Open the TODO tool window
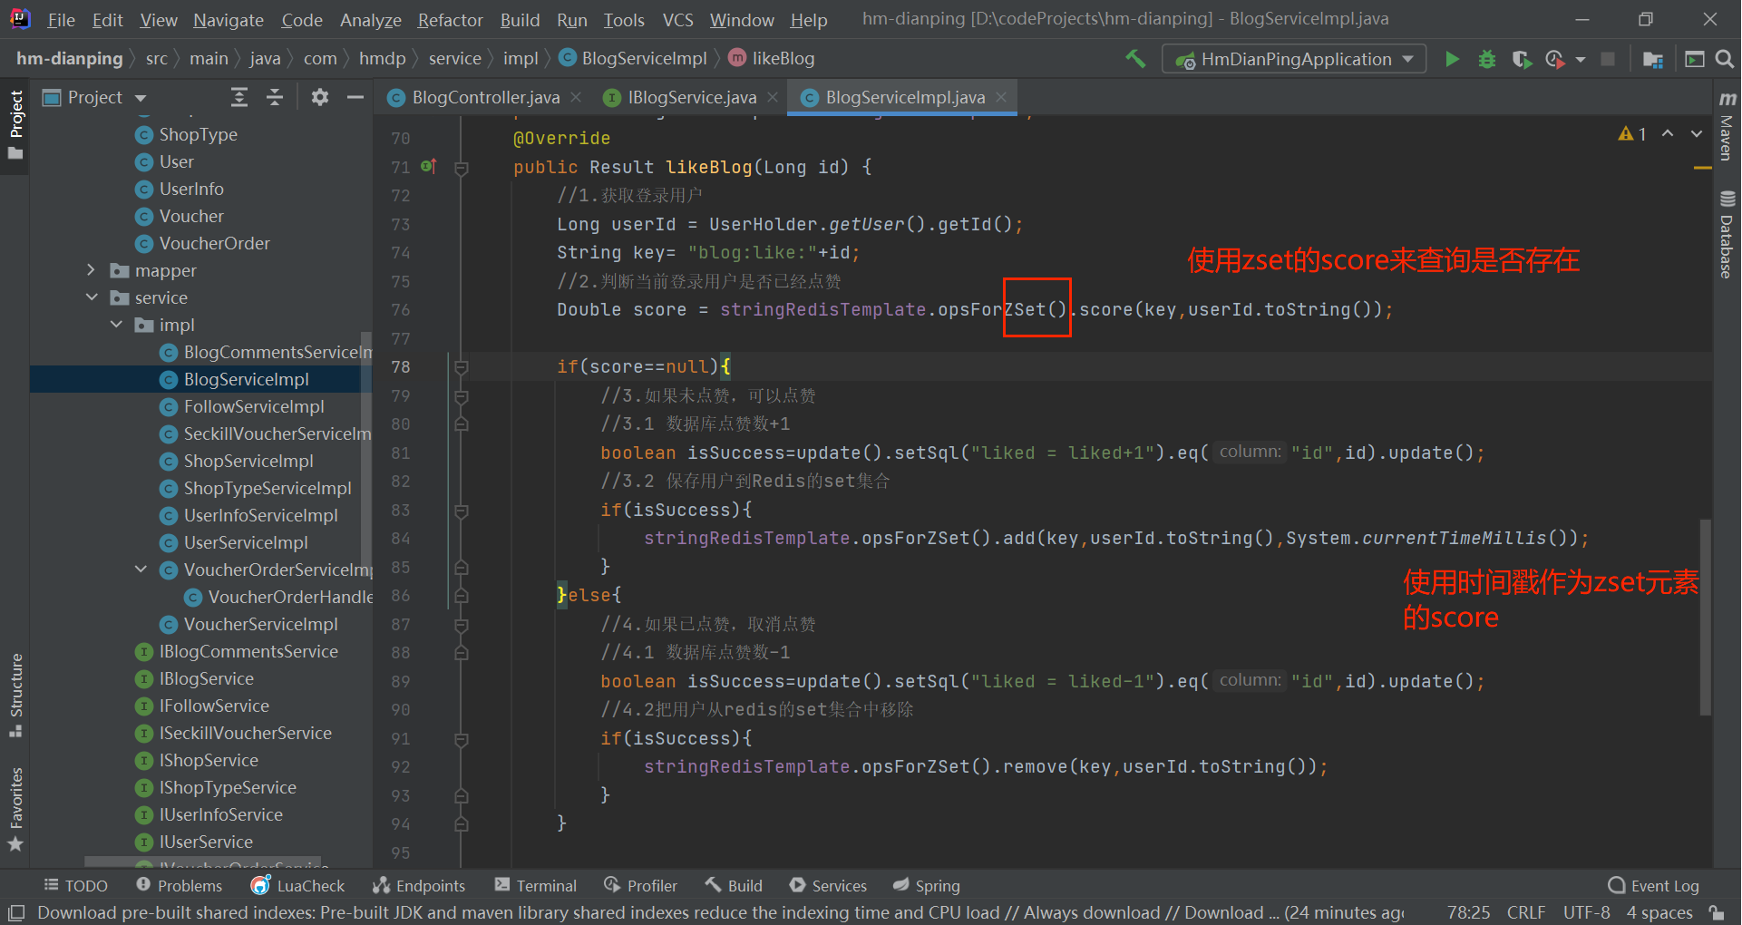Viewport: 1742px width, 925px height. point(75,886)
